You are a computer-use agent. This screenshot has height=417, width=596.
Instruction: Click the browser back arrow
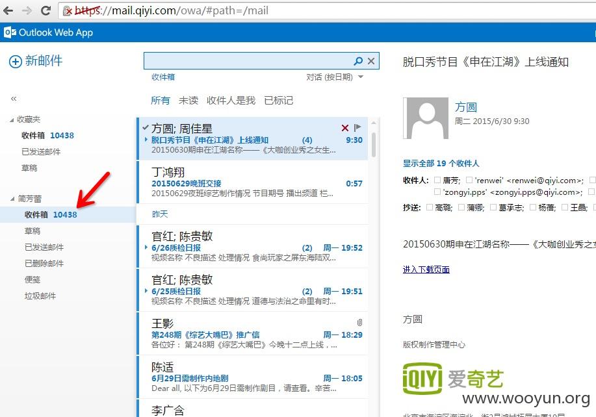(8, 10)
